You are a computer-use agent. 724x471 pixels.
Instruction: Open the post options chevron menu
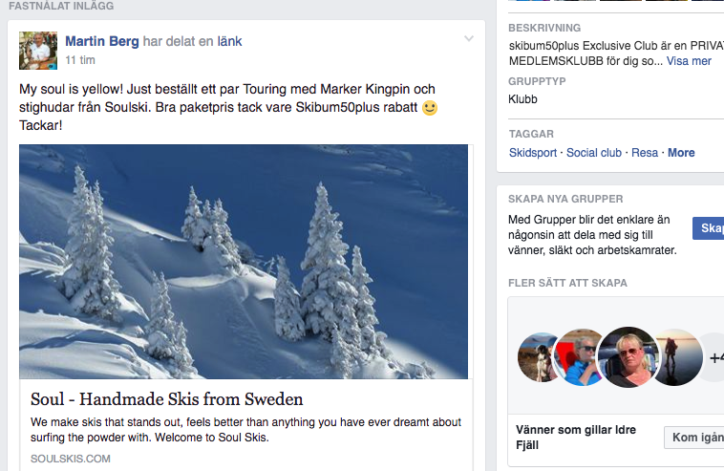point(468,39)
